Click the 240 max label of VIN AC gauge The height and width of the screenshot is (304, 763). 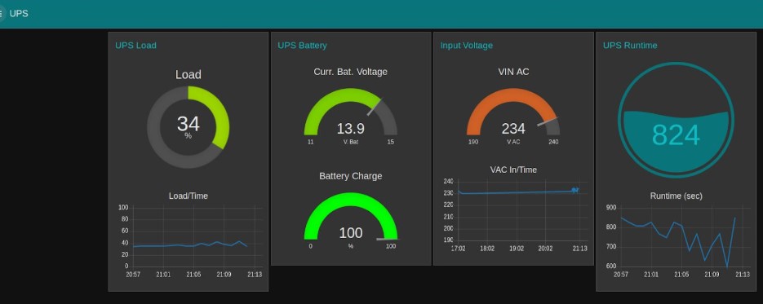(x=553, y=142)
